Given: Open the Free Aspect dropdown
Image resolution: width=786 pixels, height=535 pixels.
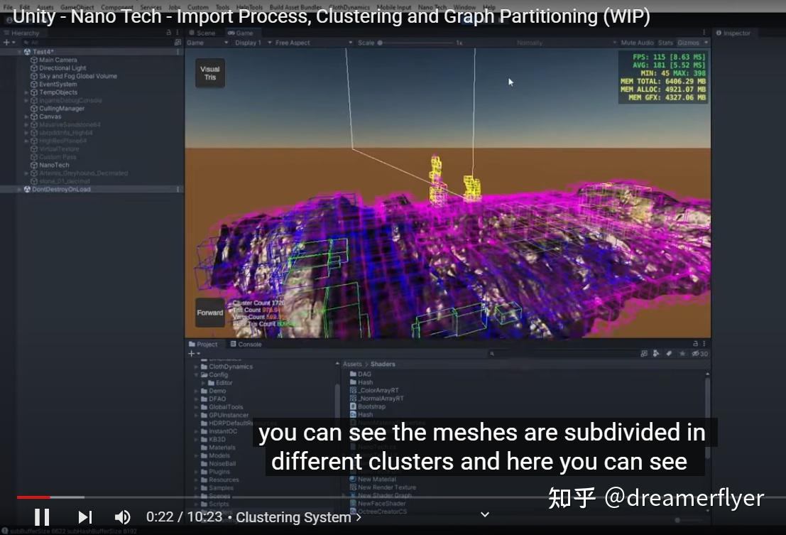Looking at the screenshot, I should (x=291, y=42).
